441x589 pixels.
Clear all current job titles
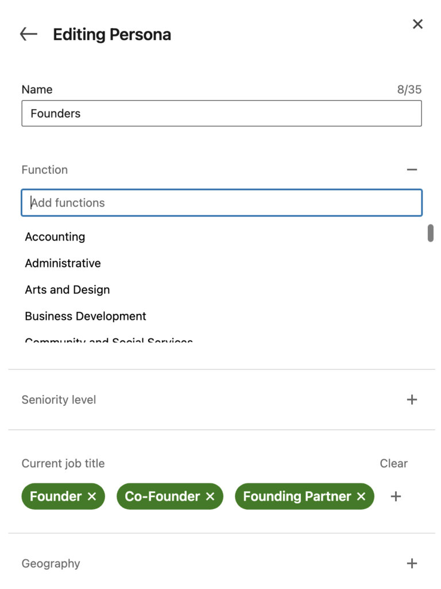[x=393, y=463]
